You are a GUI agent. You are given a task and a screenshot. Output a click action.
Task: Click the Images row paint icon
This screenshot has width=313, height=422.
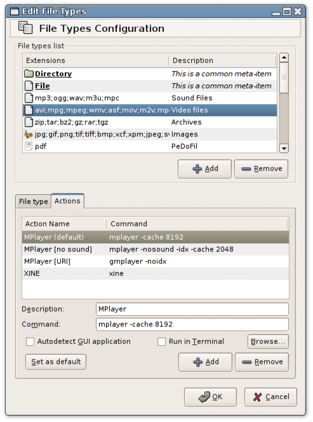[x=28, y=135]
